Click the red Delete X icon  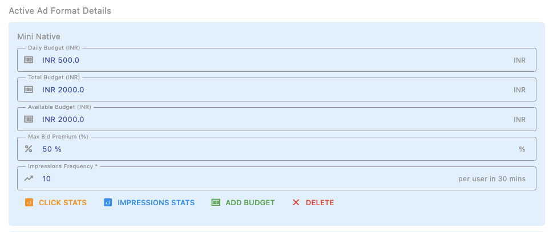(x=296, y=202)
